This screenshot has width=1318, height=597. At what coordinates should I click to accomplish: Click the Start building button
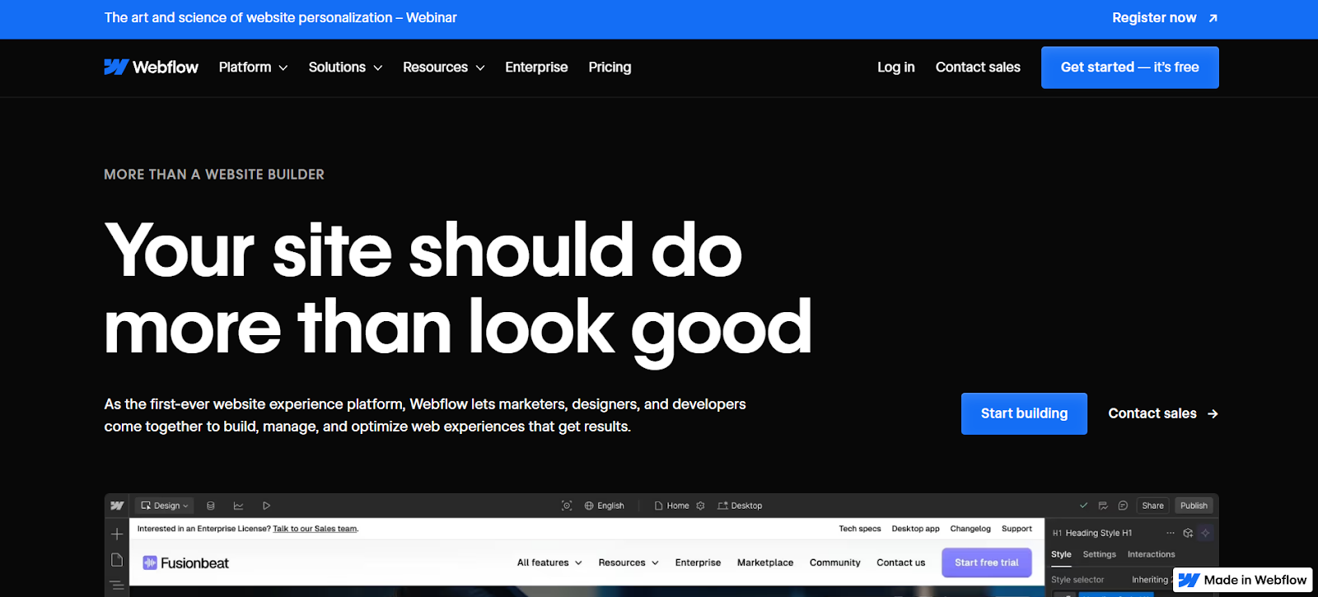point(1024,413)
